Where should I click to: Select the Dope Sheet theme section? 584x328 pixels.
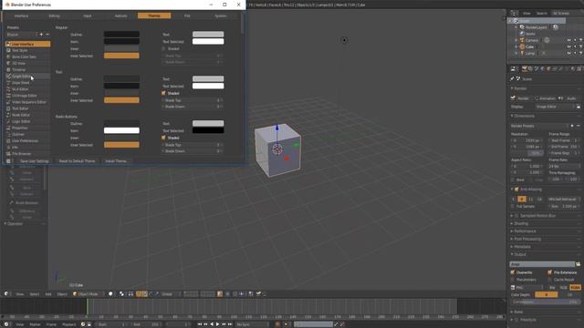[x=27, y=83]
